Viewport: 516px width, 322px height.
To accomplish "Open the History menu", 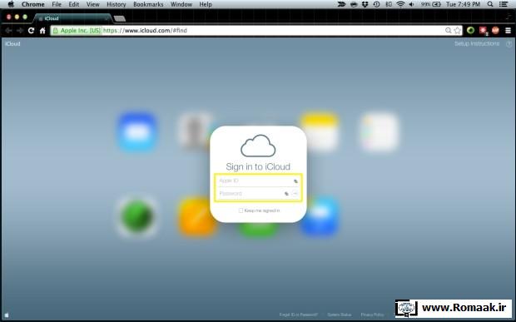I will tap(117, 4).
